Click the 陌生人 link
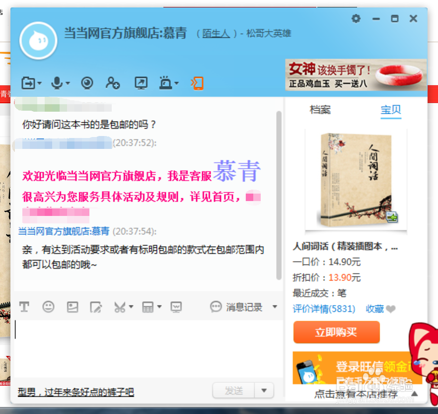 coord(216,33)
